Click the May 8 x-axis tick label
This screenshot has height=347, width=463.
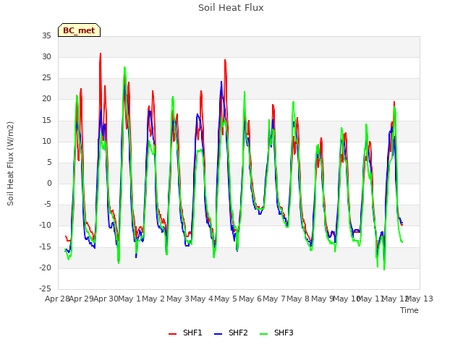[298, 299]
